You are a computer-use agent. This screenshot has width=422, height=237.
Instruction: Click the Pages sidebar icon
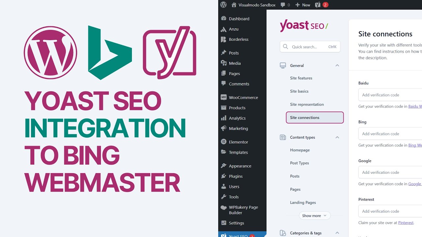tap(224, 73)
